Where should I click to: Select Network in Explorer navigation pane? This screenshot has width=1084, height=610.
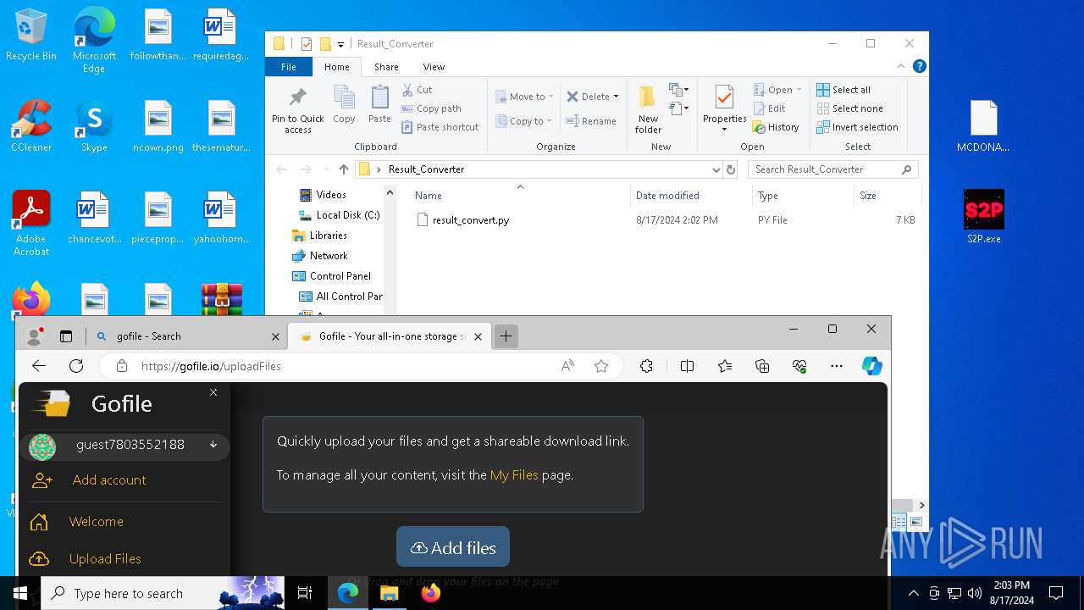pos(329,256)
